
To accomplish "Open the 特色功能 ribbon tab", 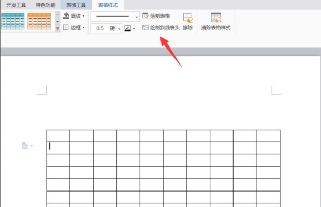I will point(46,5).
